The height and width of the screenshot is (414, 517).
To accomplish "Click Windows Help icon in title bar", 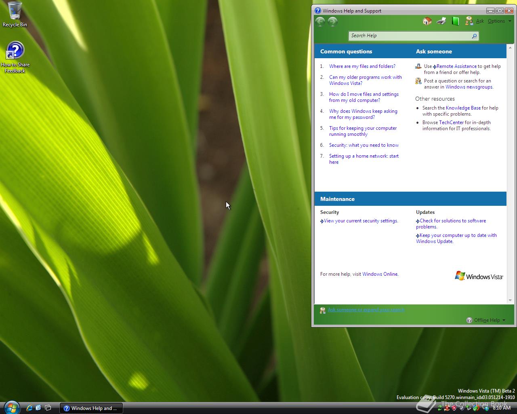I will click(x=318, y=11).
